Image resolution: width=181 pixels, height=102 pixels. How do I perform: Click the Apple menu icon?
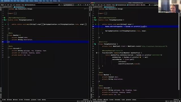pos(2,1)
